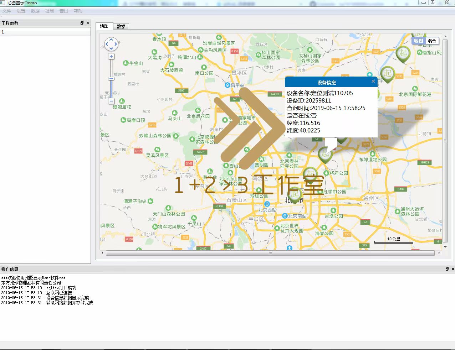Pan the map up with the north arrow
Viewport: 455px width, 350px height.
[x=111, y=40]
